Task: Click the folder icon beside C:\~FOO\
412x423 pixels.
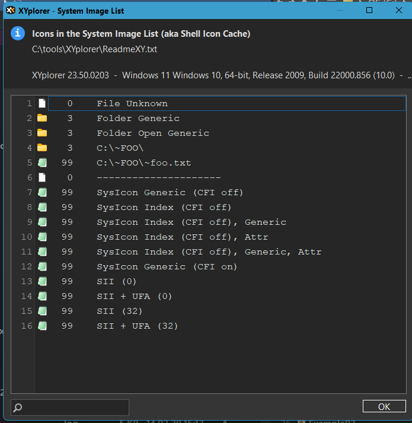Action: pyautogui.click(x=42, y=148)
